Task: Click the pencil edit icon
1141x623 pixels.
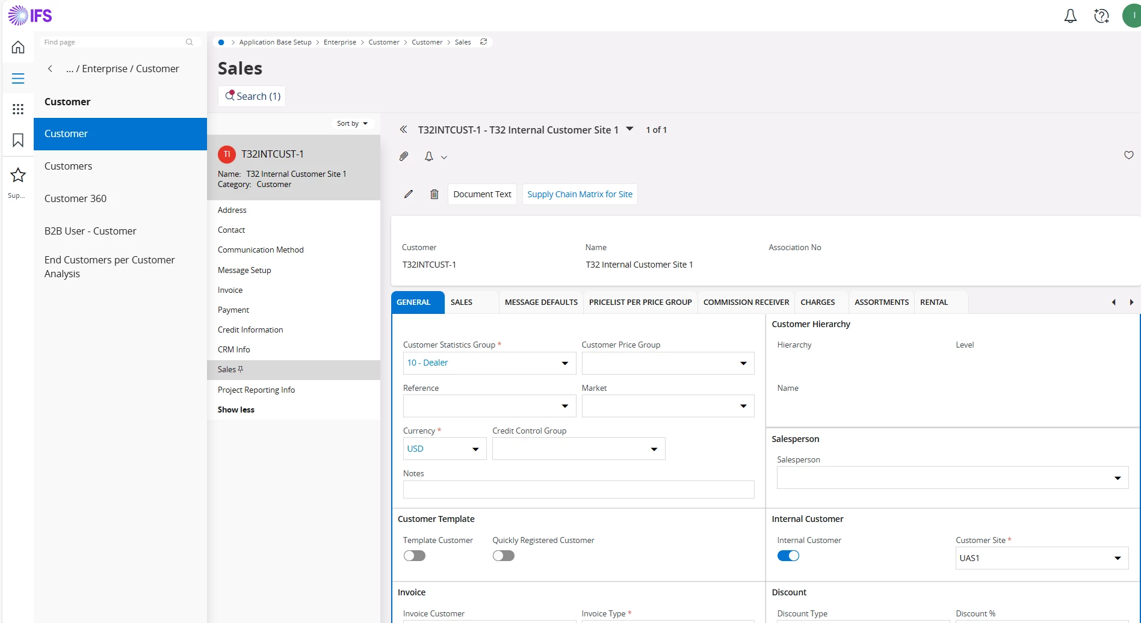Action: point(409,194)
